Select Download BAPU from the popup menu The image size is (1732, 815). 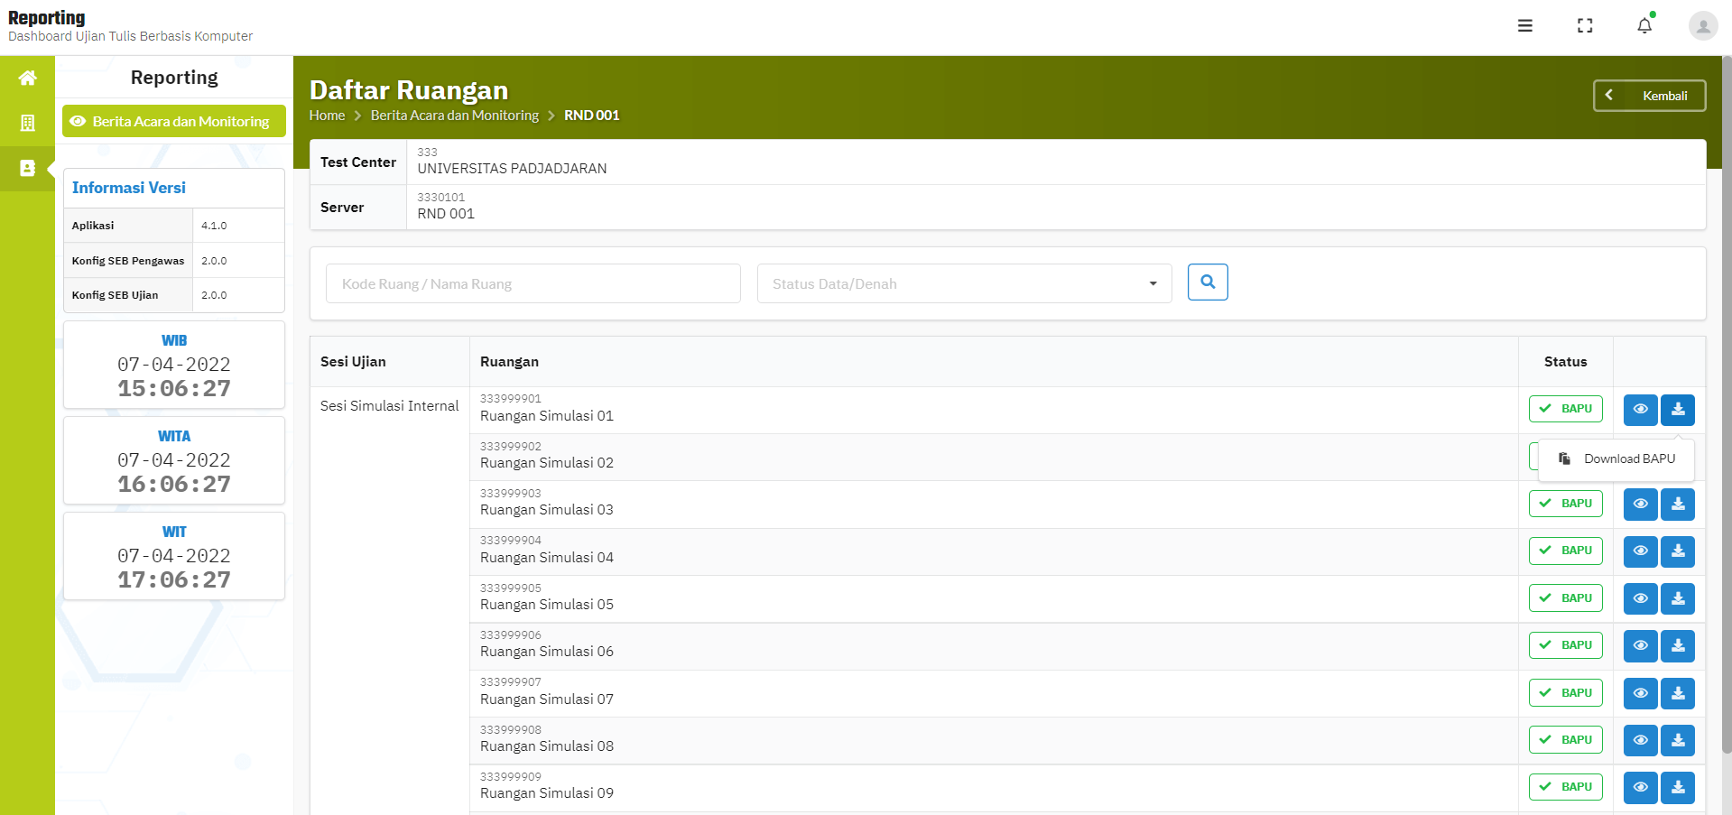point(1616,458)
